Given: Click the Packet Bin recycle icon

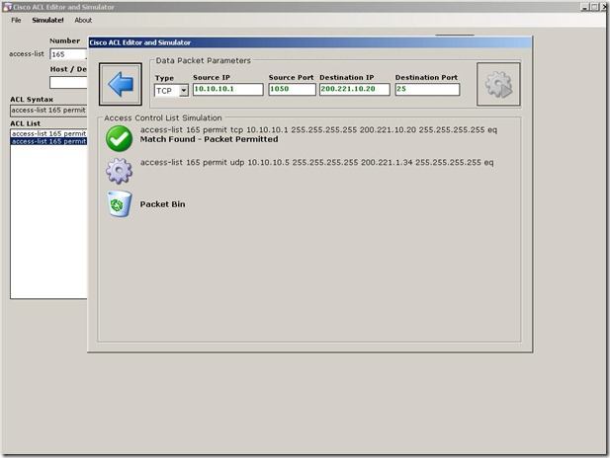Looking at the screenshot, I should coord(119,203).
